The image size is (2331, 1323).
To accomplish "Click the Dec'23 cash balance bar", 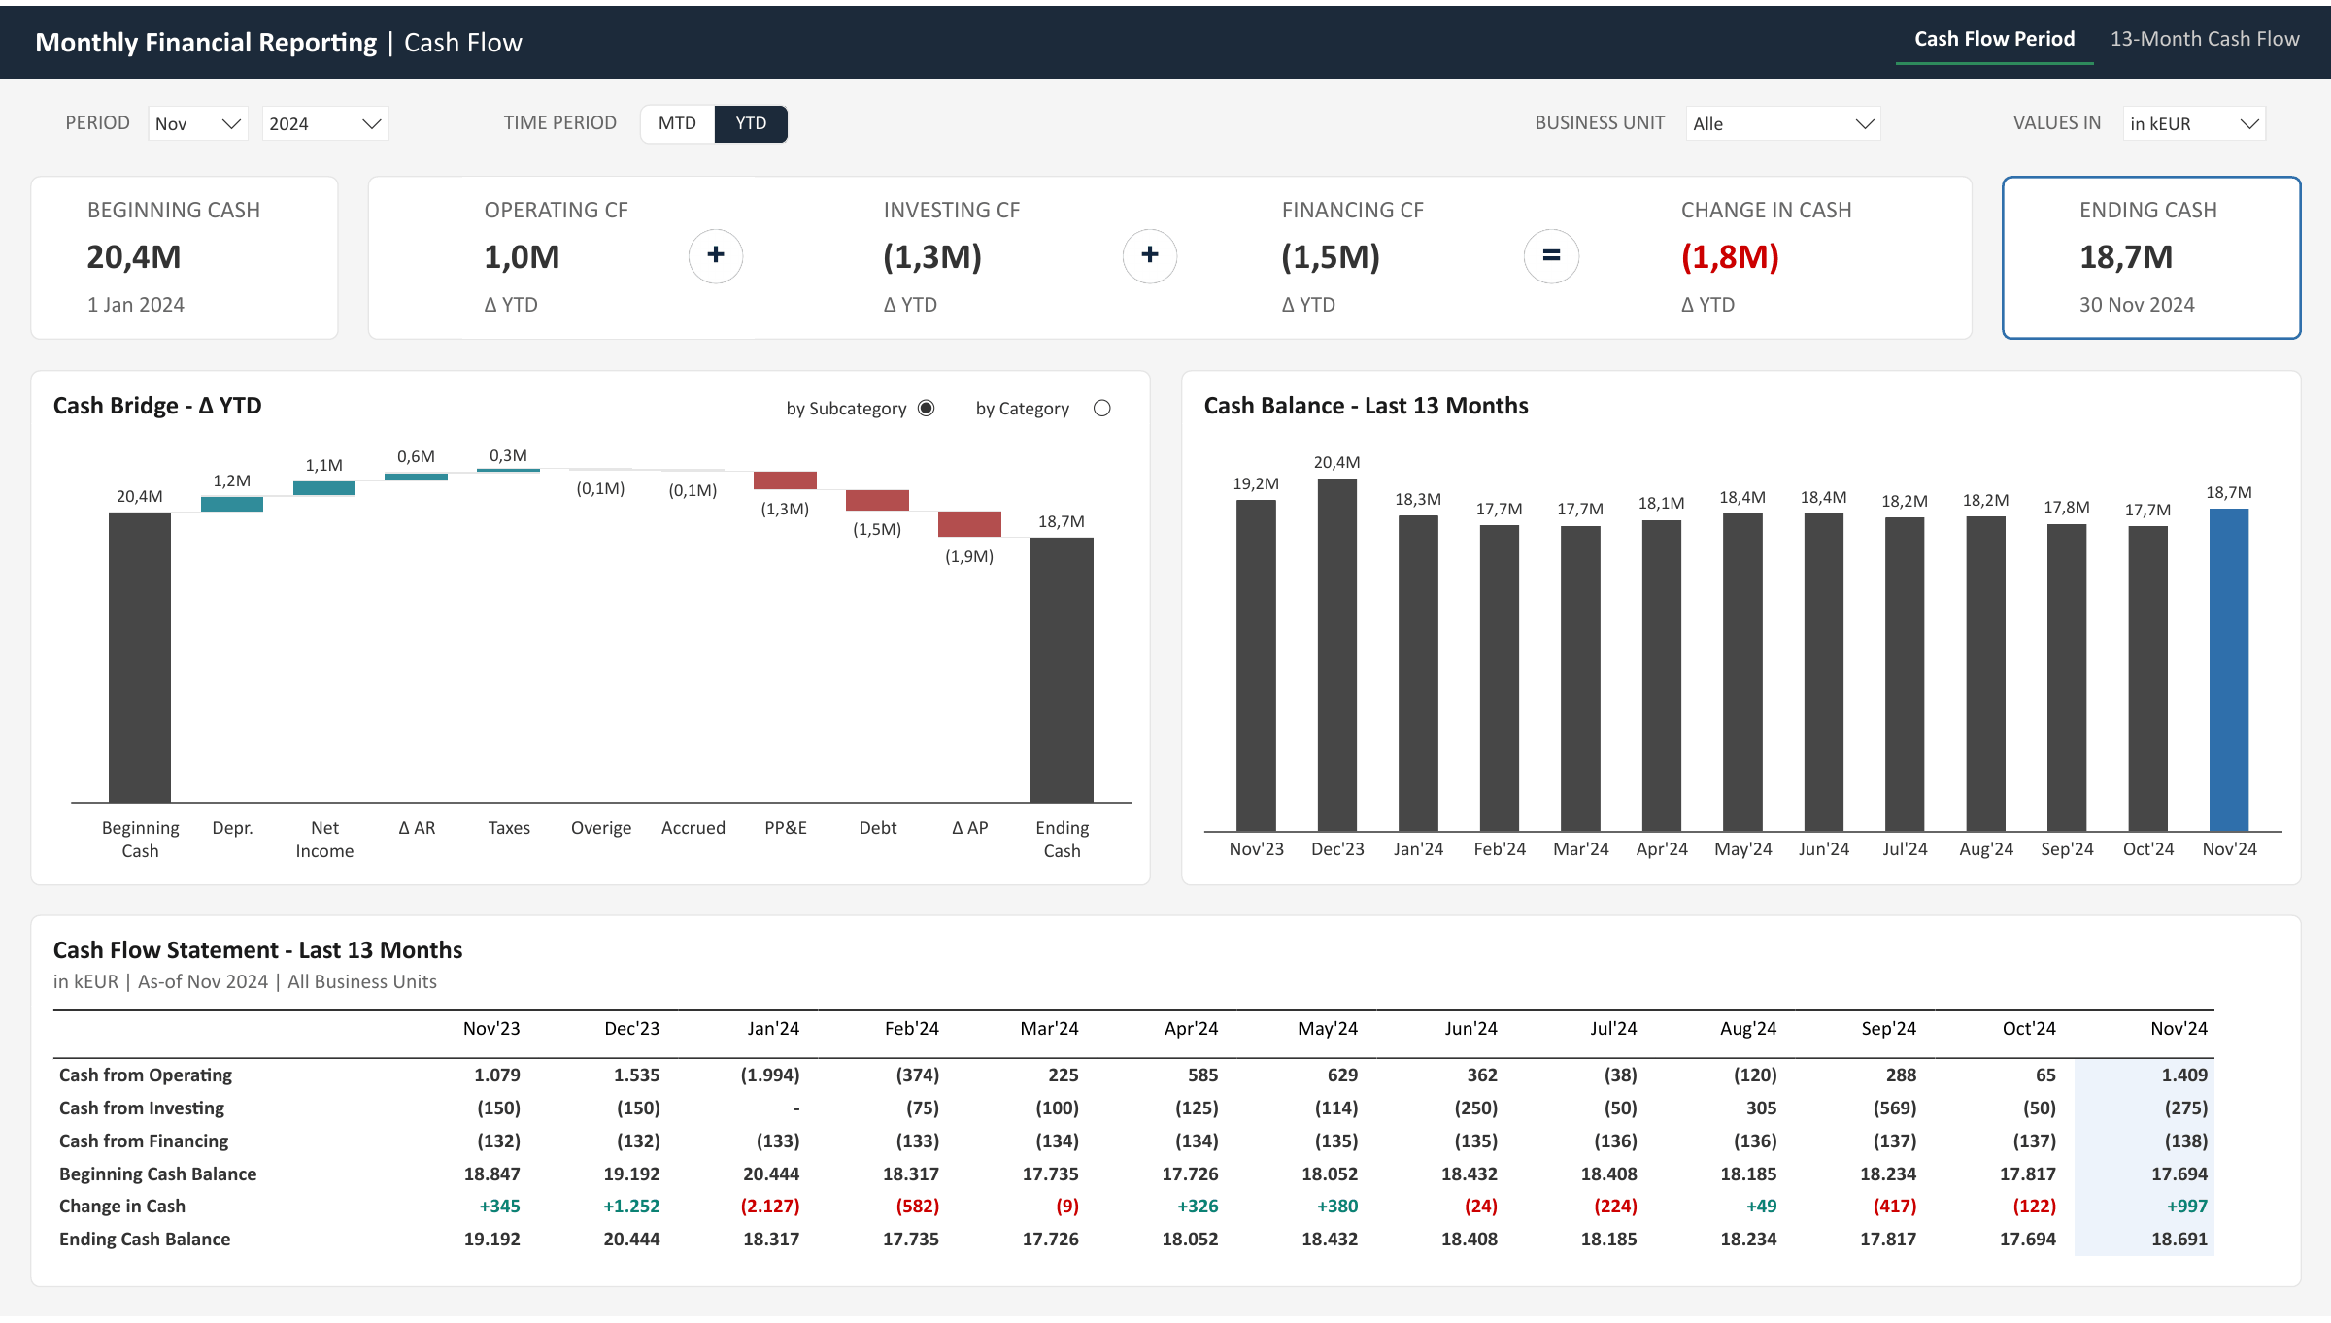I will [1337, 655].
